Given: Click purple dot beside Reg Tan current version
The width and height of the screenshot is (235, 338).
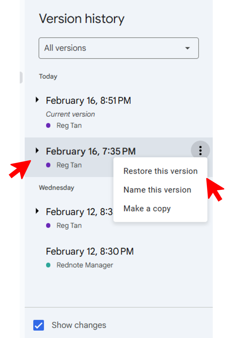Looking at the screenshot, I should pyautogui.click(x=48, y=125).
